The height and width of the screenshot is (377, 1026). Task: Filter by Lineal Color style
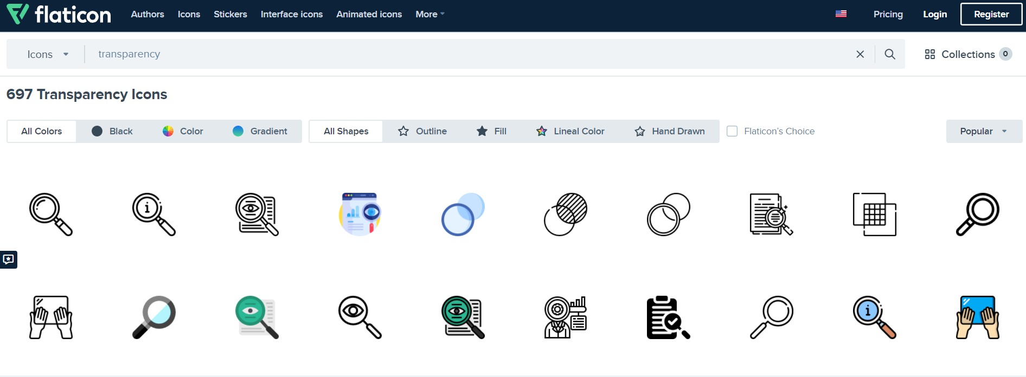(x=570, y=131)
